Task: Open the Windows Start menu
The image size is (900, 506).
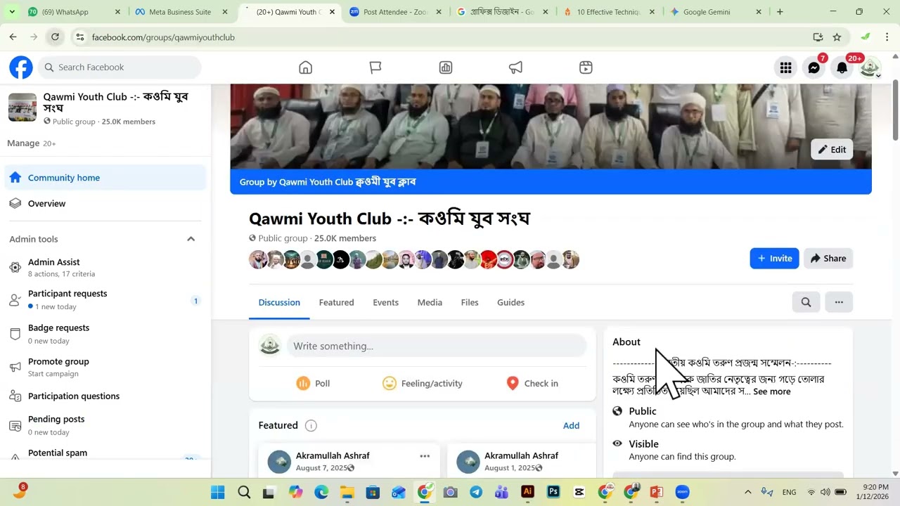Action: click(218, 492)
